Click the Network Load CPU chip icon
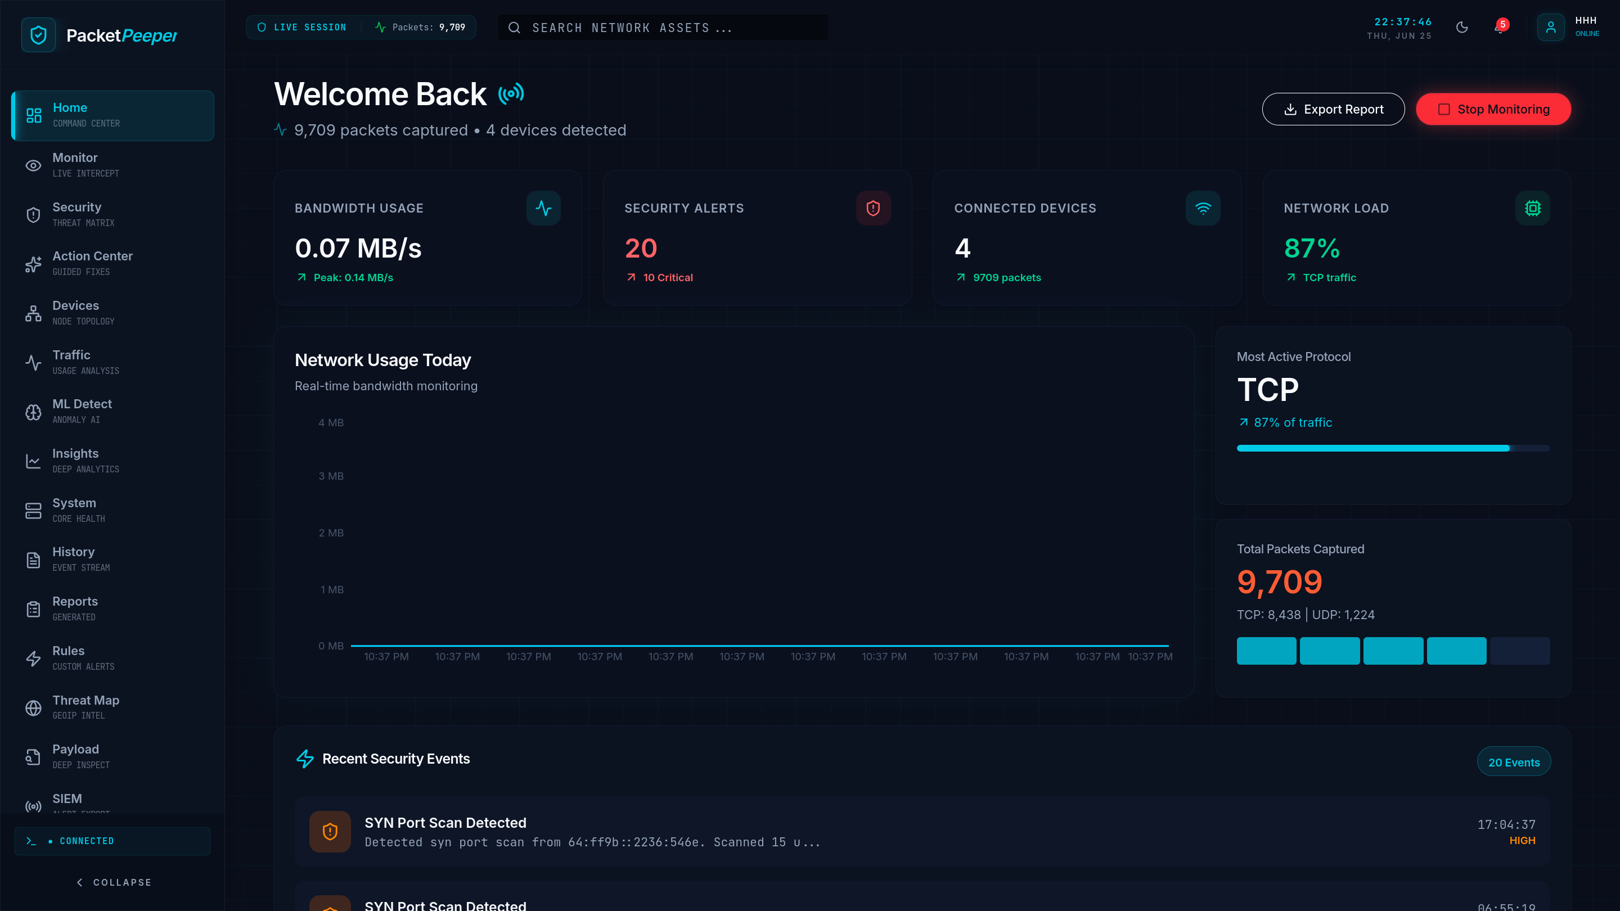The image size is (1620, 911). click(x=1533, y=208)
